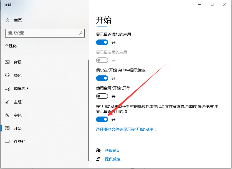Enable the 显示最常用的应用 switch
Image resolution: width=232 pixels, height=169 pixels.
(102, 60)
